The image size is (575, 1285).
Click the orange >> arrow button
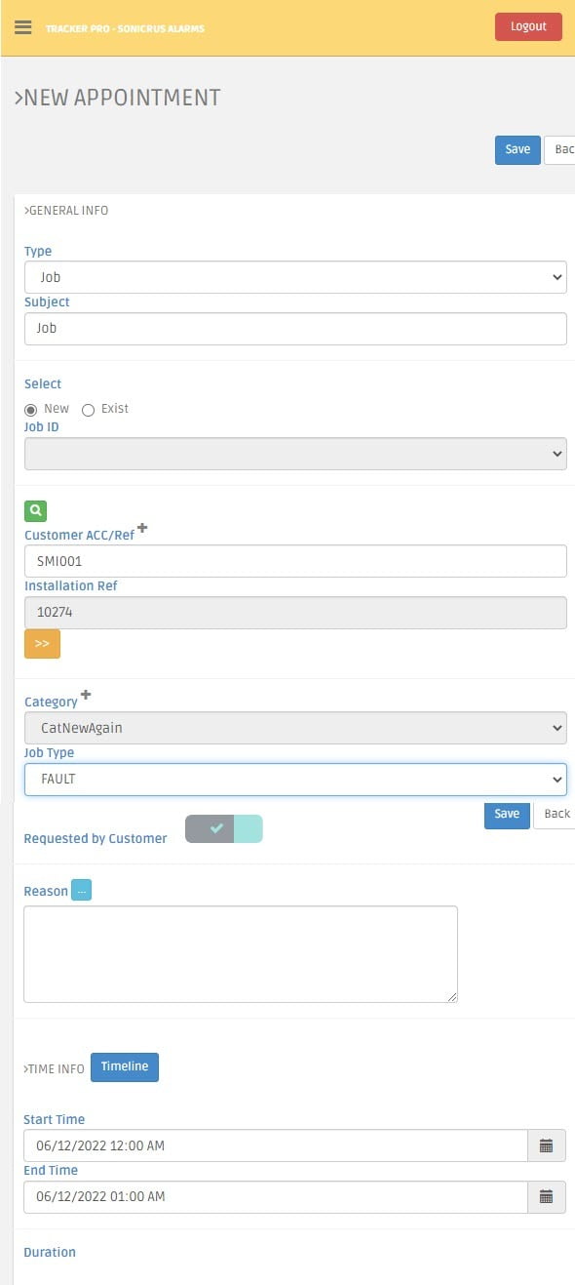[x=42, y=644]
